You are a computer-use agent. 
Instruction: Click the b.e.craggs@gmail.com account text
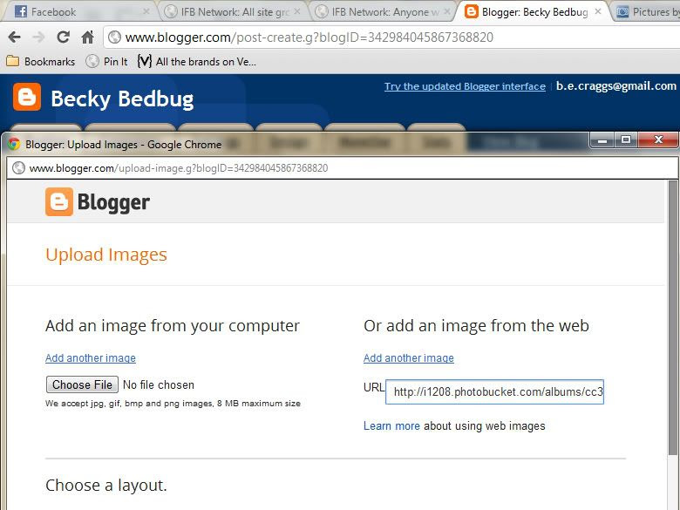[616, 85]
